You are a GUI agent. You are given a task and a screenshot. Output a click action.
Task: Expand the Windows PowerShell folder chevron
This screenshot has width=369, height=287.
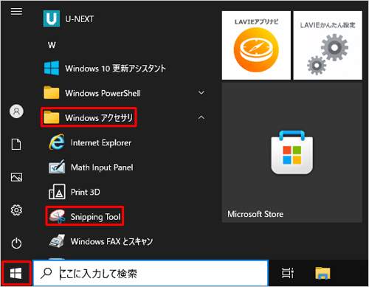pos(201,93)
